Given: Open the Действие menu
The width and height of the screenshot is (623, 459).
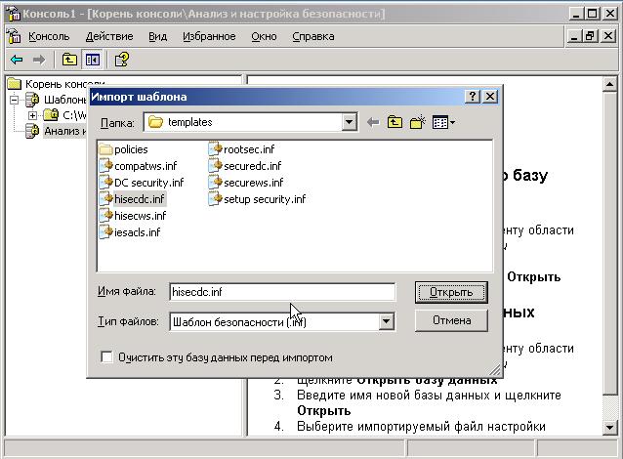Looking at the screenshot, I should (x=109, y=36).
